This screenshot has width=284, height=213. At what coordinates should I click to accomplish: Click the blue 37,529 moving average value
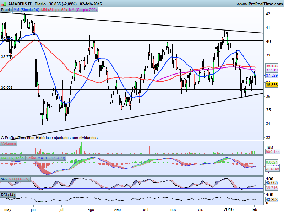pyautogui.click(x=272, y=75)
